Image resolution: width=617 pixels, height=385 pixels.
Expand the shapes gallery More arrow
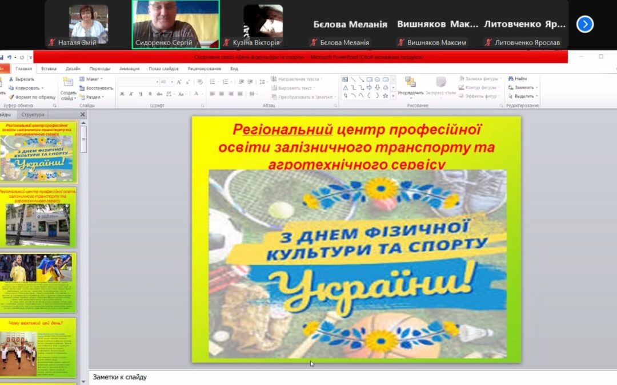[392, 96]
